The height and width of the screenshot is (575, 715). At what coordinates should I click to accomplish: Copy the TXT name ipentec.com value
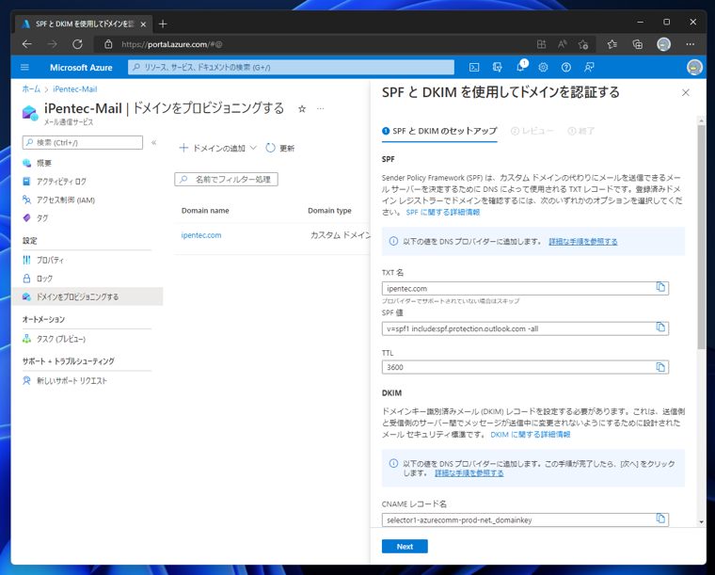click(x=660, y=287)
